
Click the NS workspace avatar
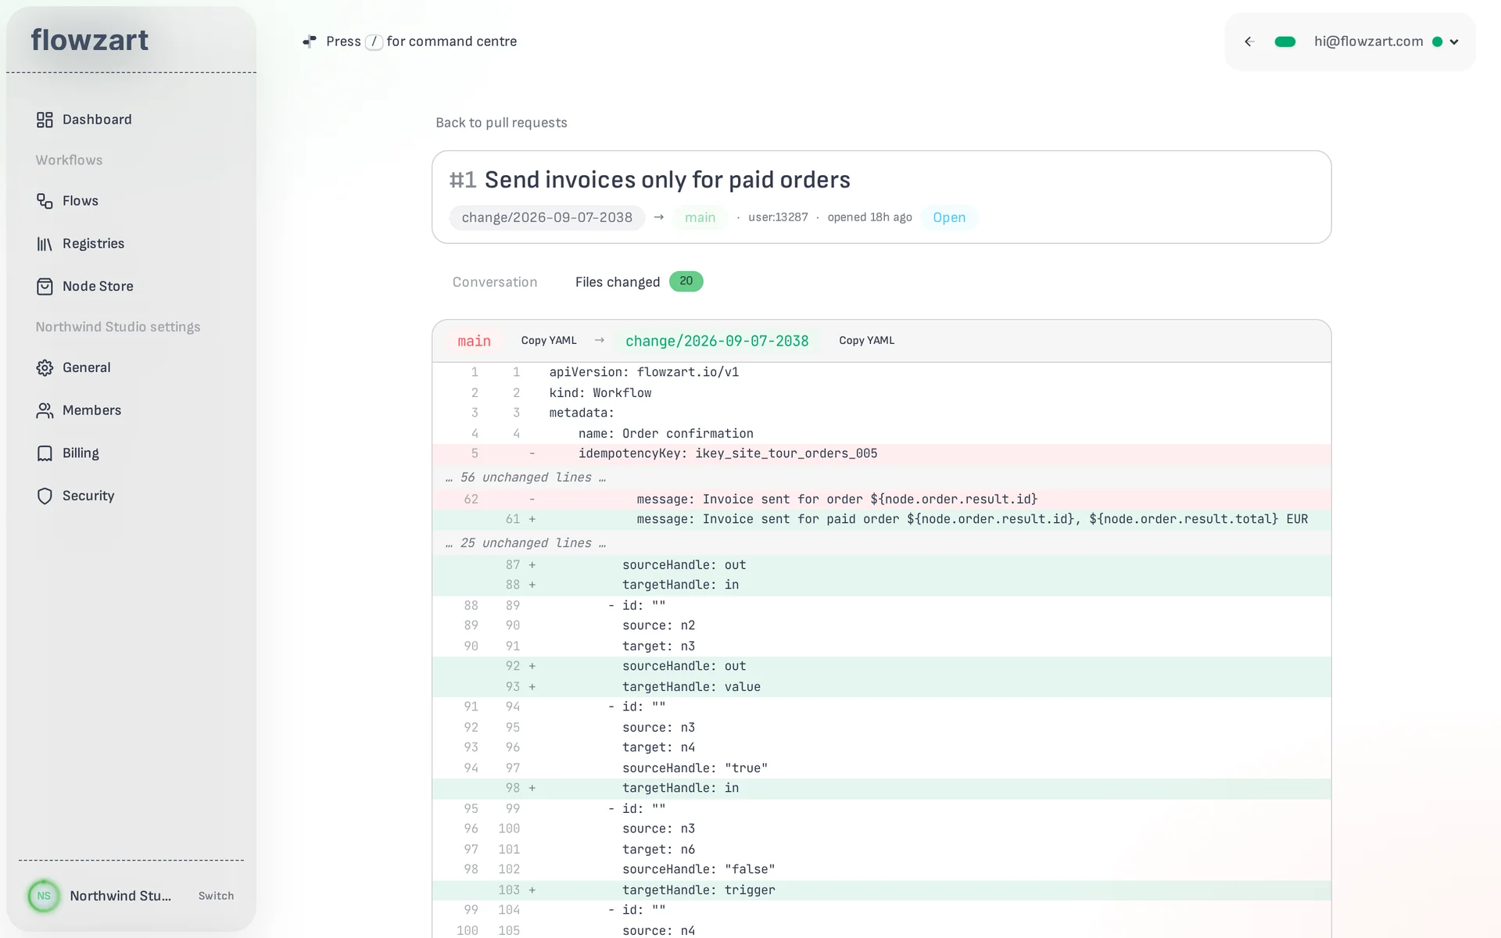pyautogui.click(x=44, y=896)
